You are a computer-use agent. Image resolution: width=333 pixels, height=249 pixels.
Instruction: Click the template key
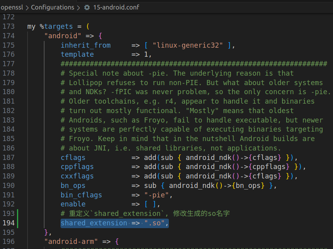pyautogui.click(x=77, y=54)
